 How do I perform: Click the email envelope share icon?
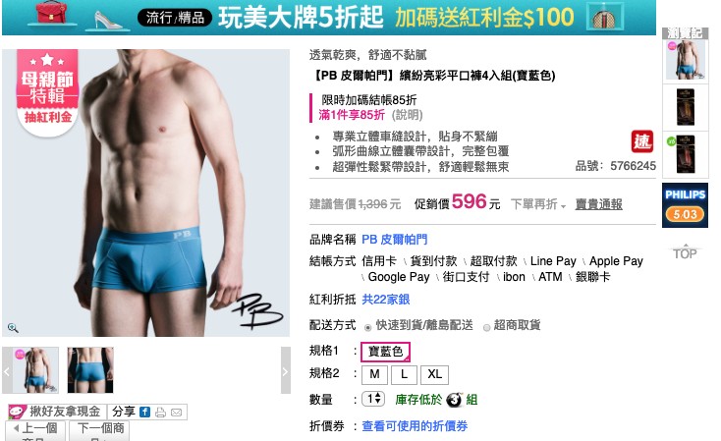click(177, 413)
